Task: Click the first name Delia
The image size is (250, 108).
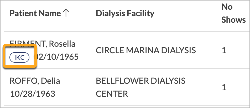Action: coord(50,81)
